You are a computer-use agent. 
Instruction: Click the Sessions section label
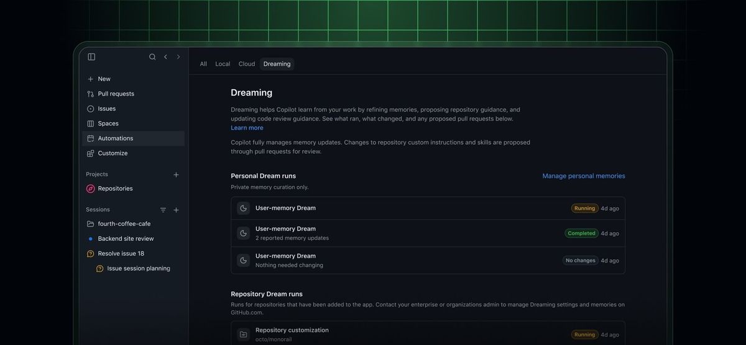(x=98, y=210)
